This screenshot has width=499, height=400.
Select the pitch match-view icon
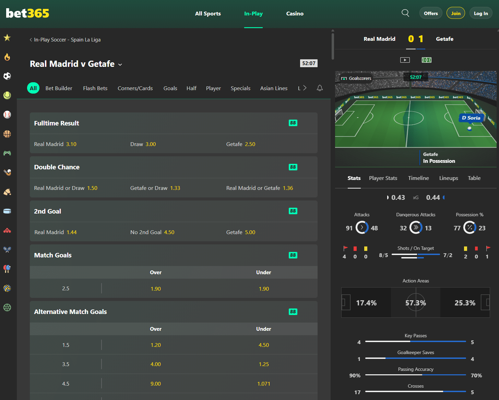point(427,60)
